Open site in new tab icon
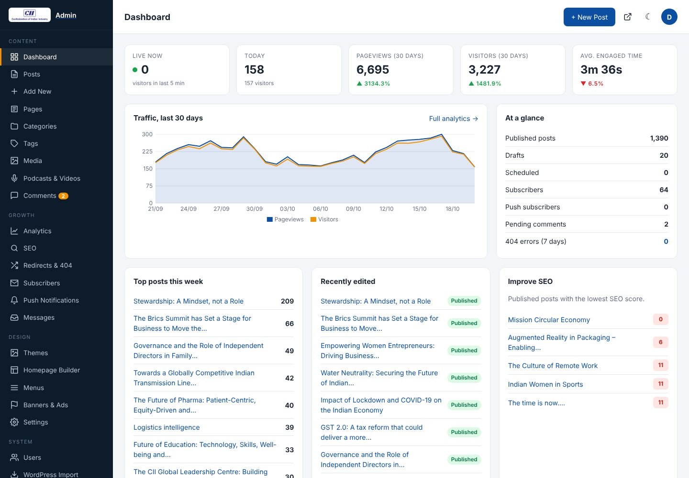 (628, 17)
